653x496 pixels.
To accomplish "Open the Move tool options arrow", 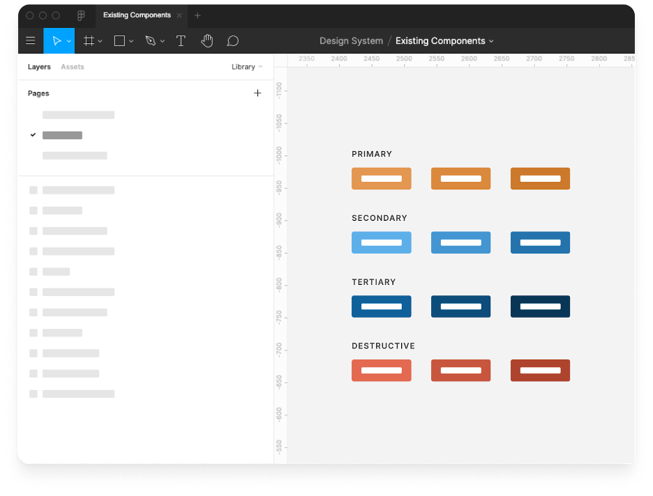I will click(68, 41).
